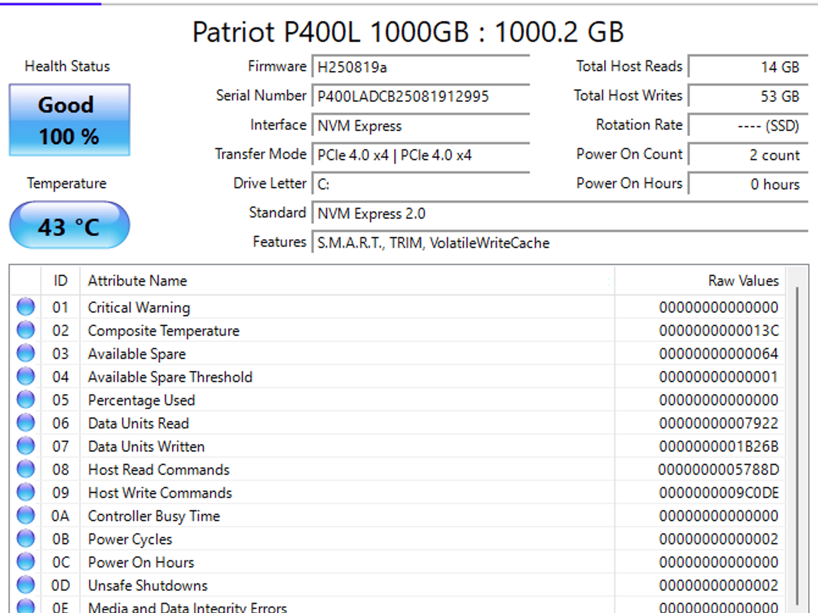Click the Raw Values column header

coord(700,281)
